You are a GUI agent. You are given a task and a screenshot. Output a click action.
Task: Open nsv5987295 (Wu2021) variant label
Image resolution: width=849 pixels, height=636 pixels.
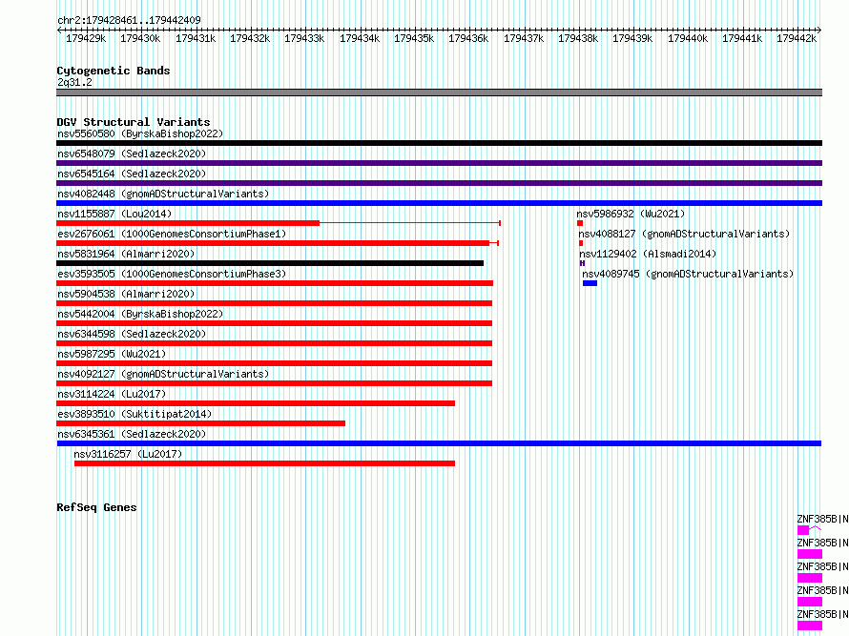(x=112, y=354)
